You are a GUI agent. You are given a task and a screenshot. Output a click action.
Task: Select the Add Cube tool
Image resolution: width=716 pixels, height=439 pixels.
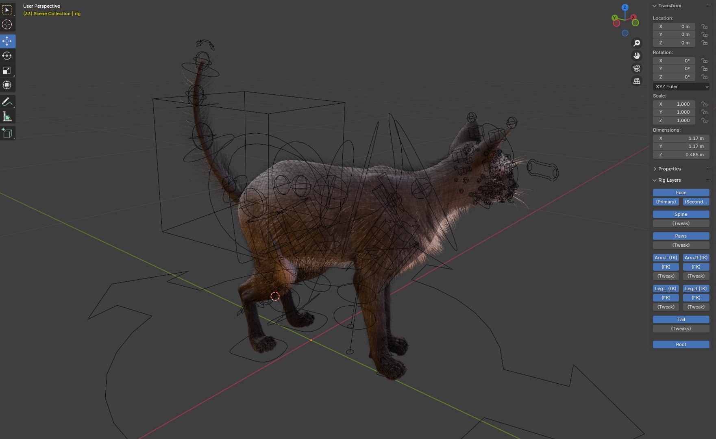coord(7,133)
